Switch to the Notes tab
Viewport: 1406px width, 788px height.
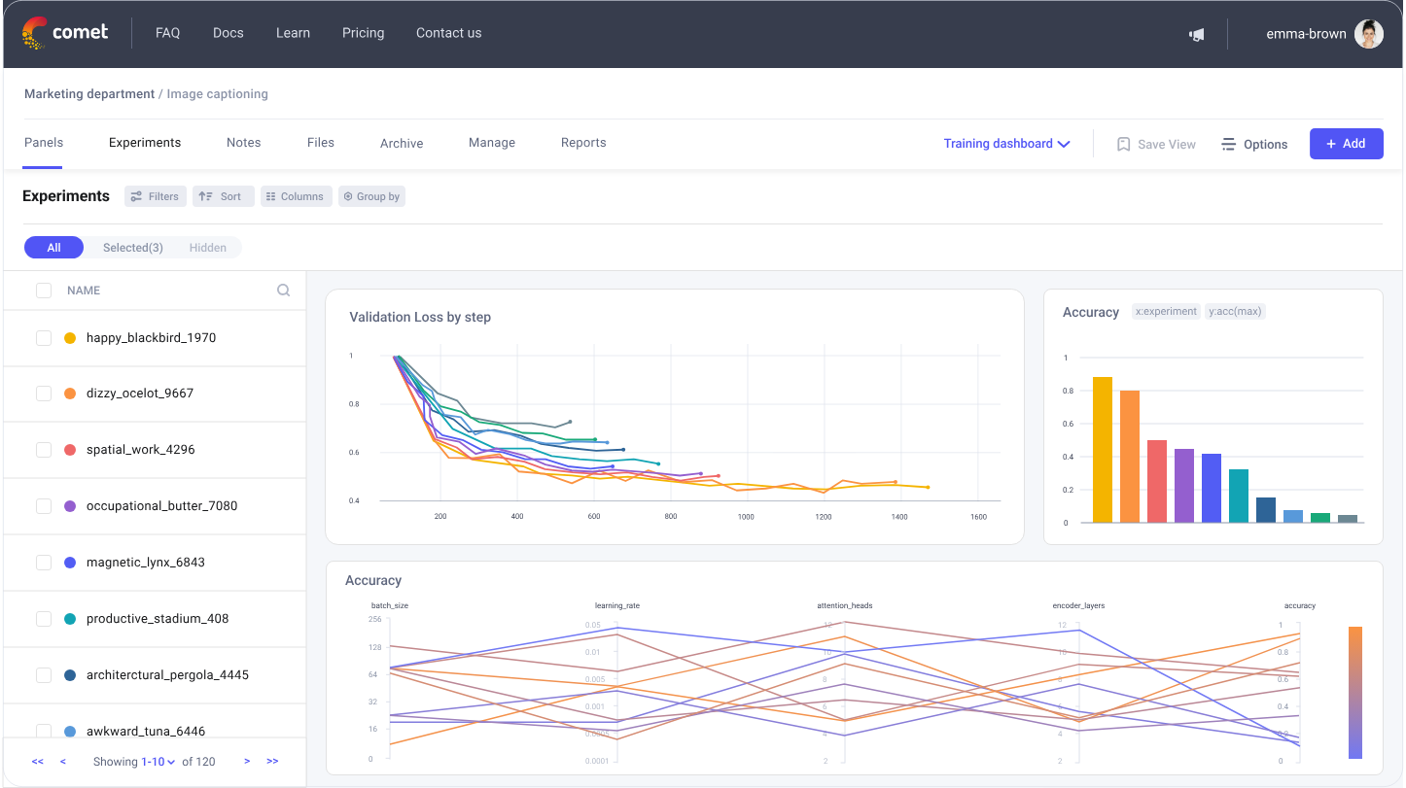click(244, 143)
